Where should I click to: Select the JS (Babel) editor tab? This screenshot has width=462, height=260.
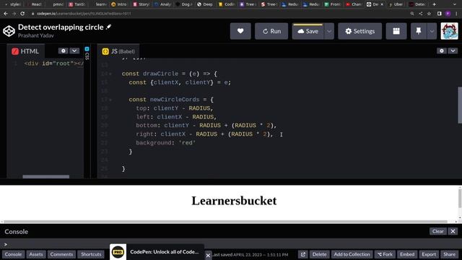coord(118,51)
